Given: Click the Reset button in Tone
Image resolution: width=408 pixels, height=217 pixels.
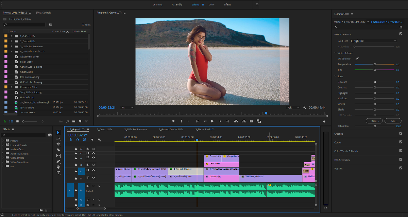Looking at the screenshot, I should (x=374, y=121).
